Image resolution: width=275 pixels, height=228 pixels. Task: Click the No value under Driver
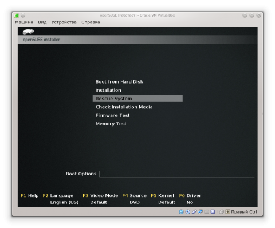coord(190,202)
